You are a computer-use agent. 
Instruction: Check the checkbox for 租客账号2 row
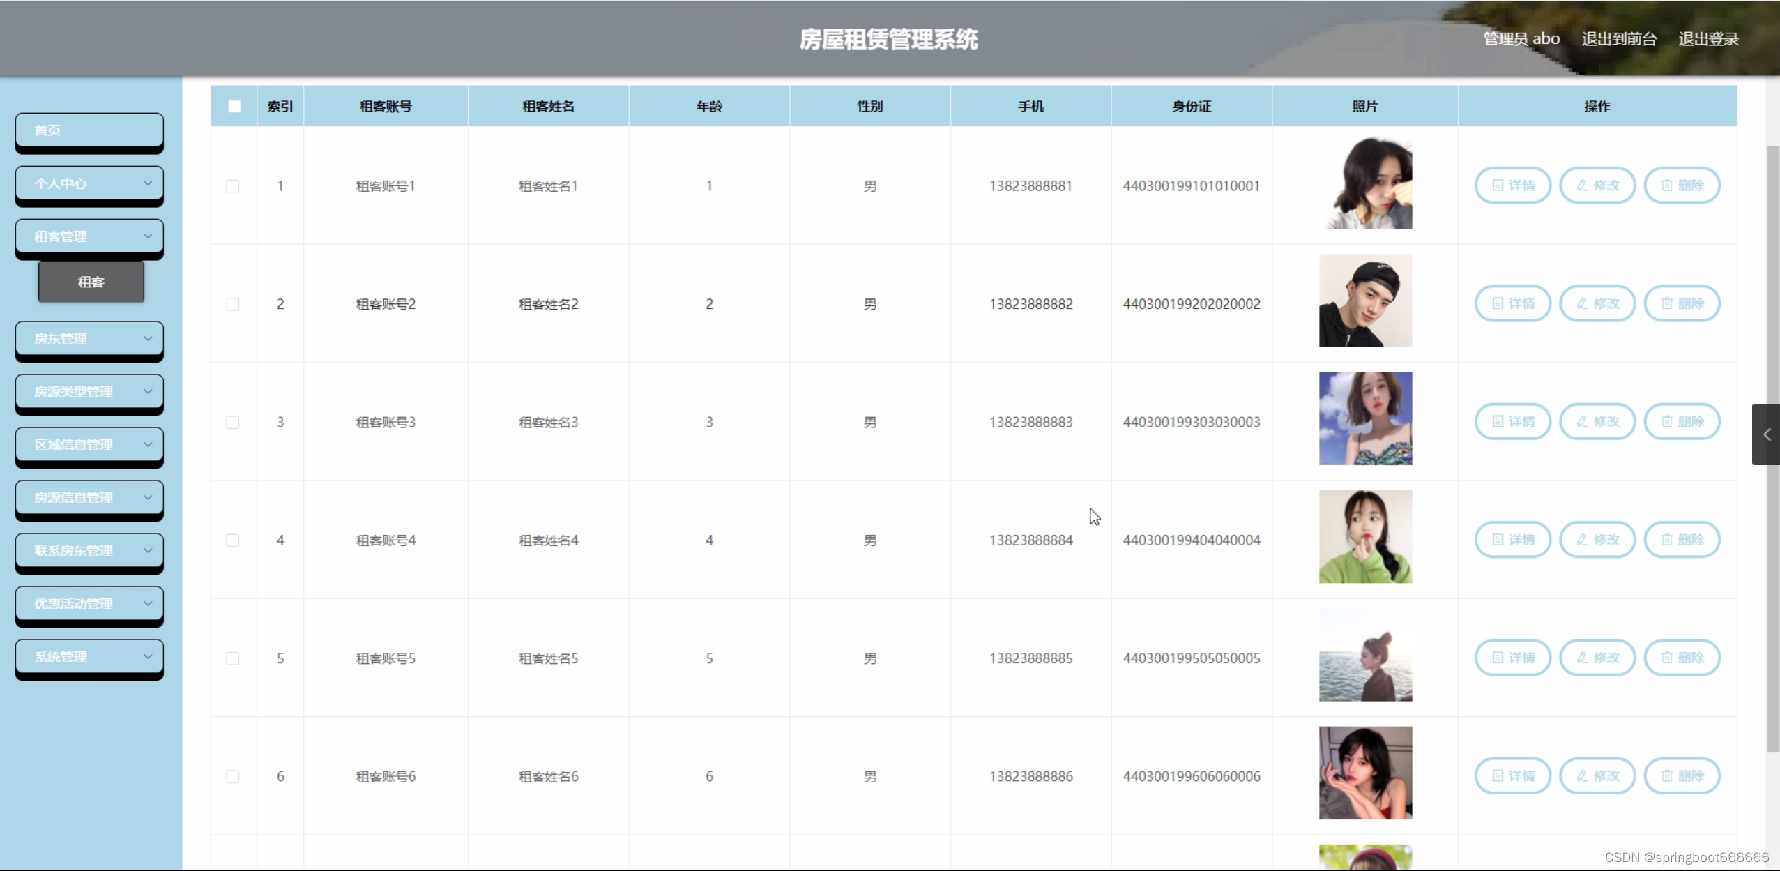(233, 304)
